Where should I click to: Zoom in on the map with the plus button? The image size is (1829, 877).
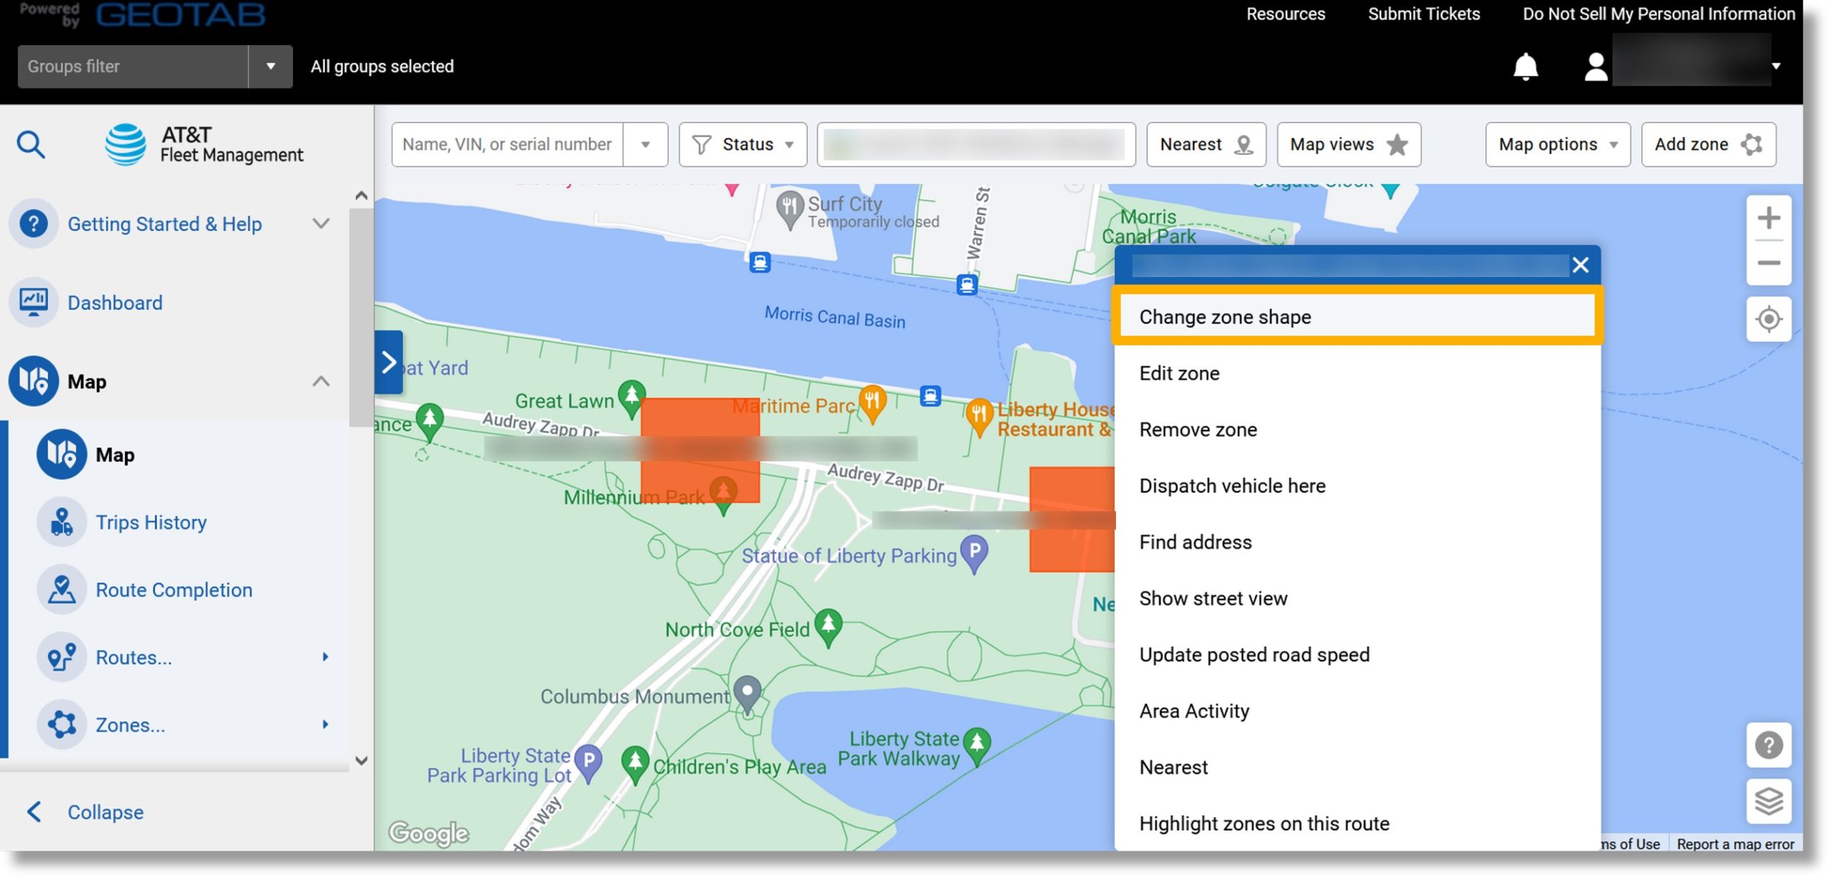[1768, 218]
